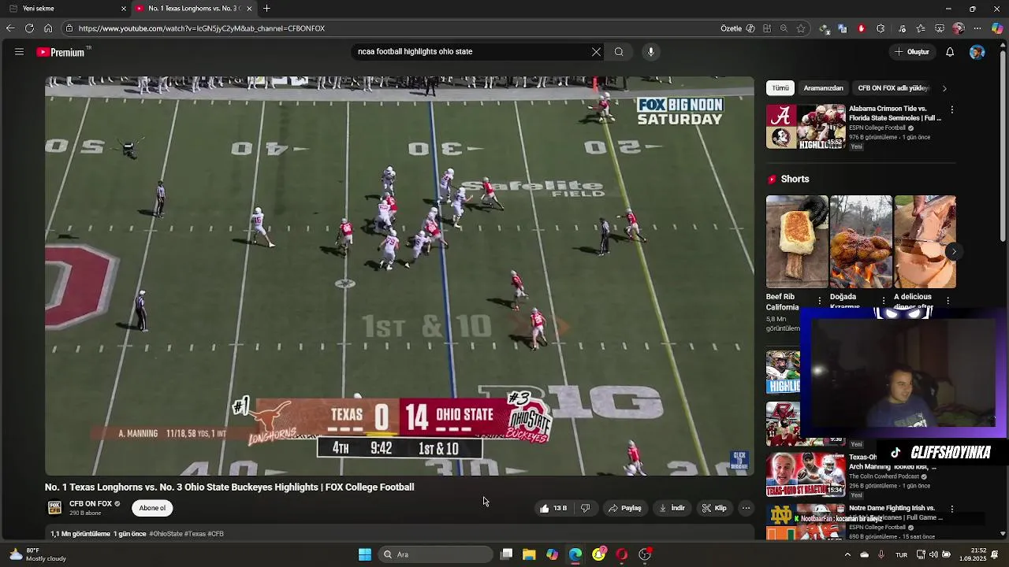Screen dimensions: 1009x567
Task: Select the Aramanızdan filter chip
Action: tap(823, 88)
